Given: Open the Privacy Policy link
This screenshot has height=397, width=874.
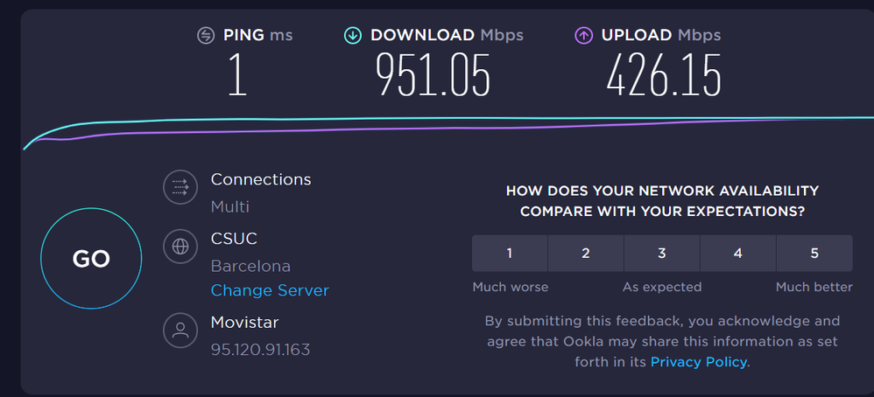Looking at the screenshot, I should click(699, 361).
